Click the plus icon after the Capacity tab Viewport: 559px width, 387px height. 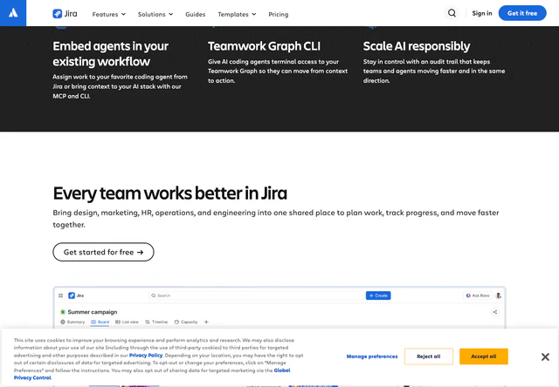point(206,322)
